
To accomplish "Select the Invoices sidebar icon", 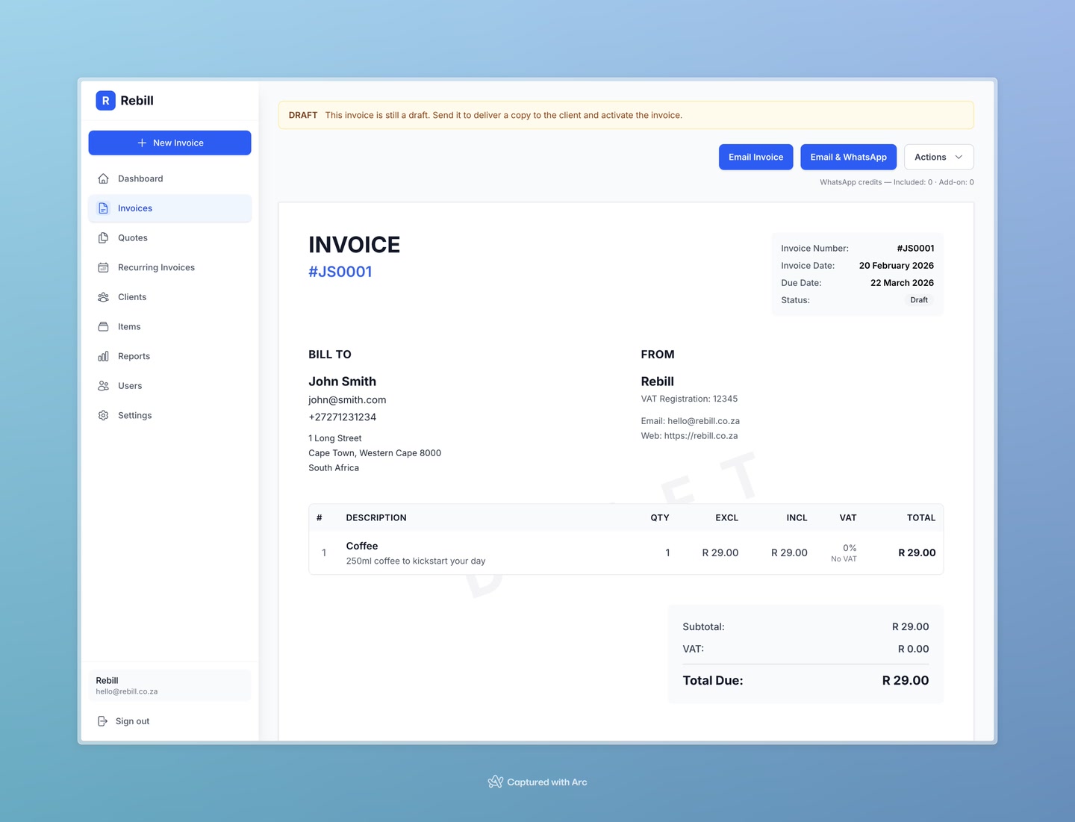I will (x=103, y=208).
